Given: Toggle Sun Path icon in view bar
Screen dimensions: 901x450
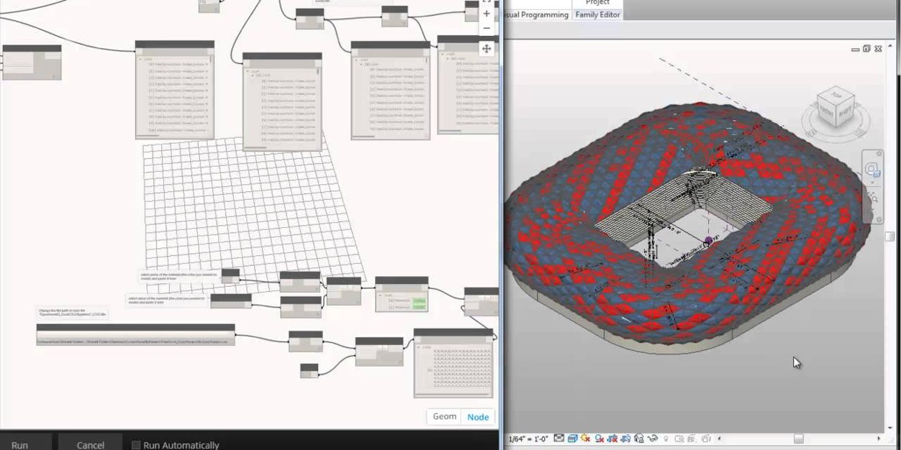Looking at the screenshot, I should coord(585,438).
